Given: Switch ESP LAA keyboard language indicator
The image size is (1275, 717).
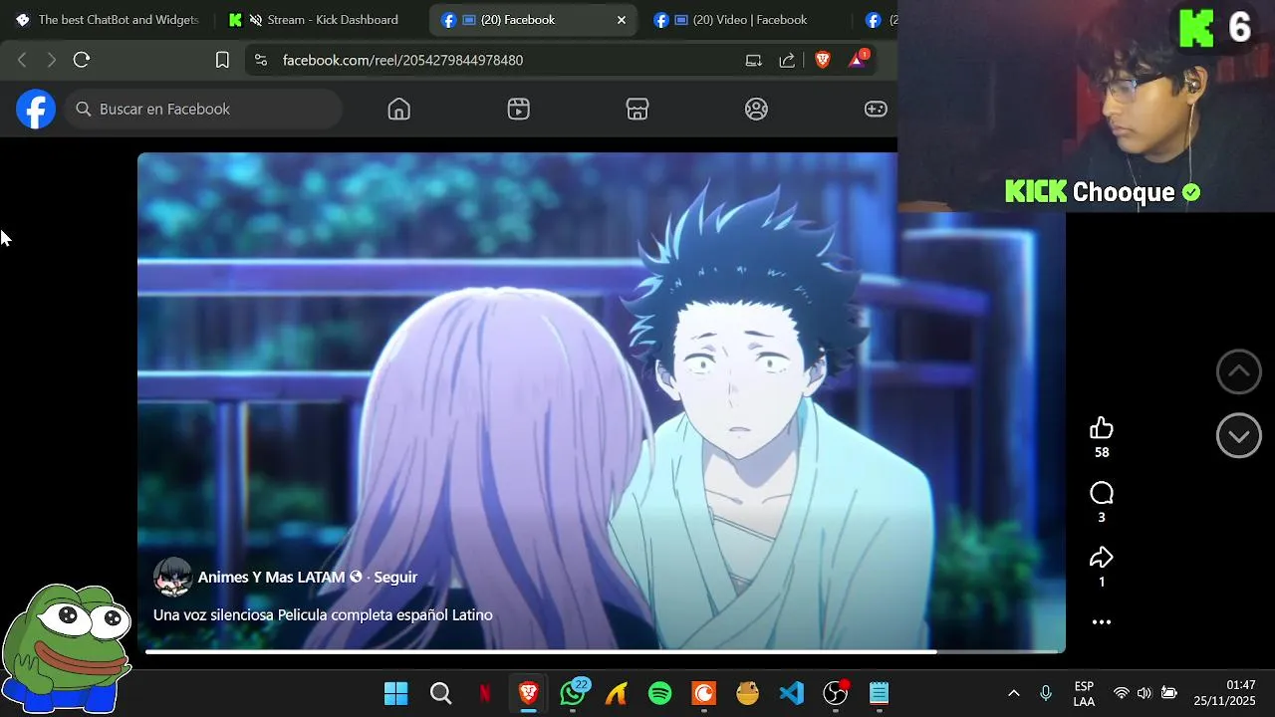Looking at the screenshot, I should [x=1085, y=694].
